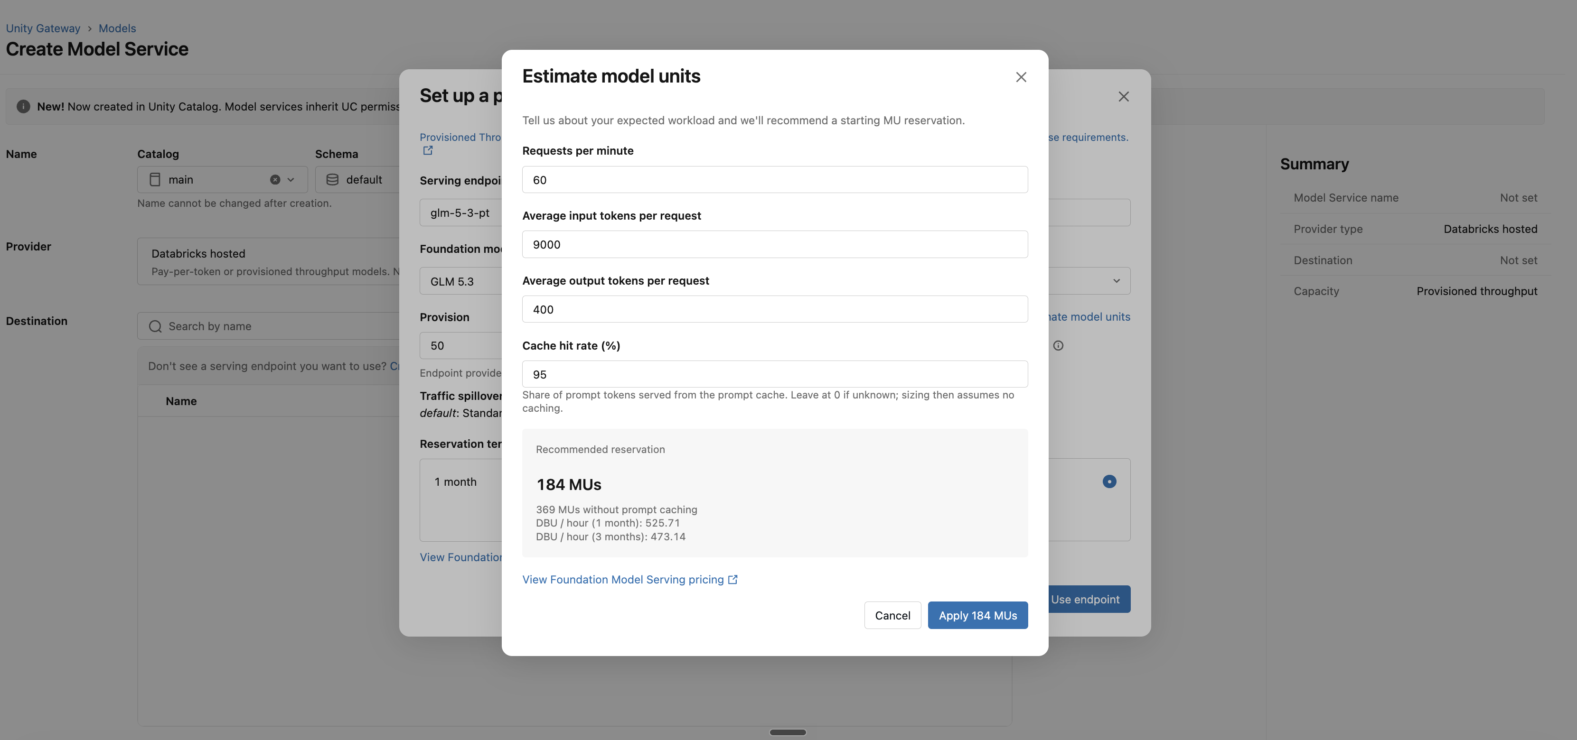Click the Provider type row in Summary
The image size is (1577, 740).
(x=1416, y=229)
